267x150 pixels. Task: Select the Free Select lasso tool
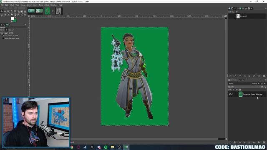pos(8,11)
